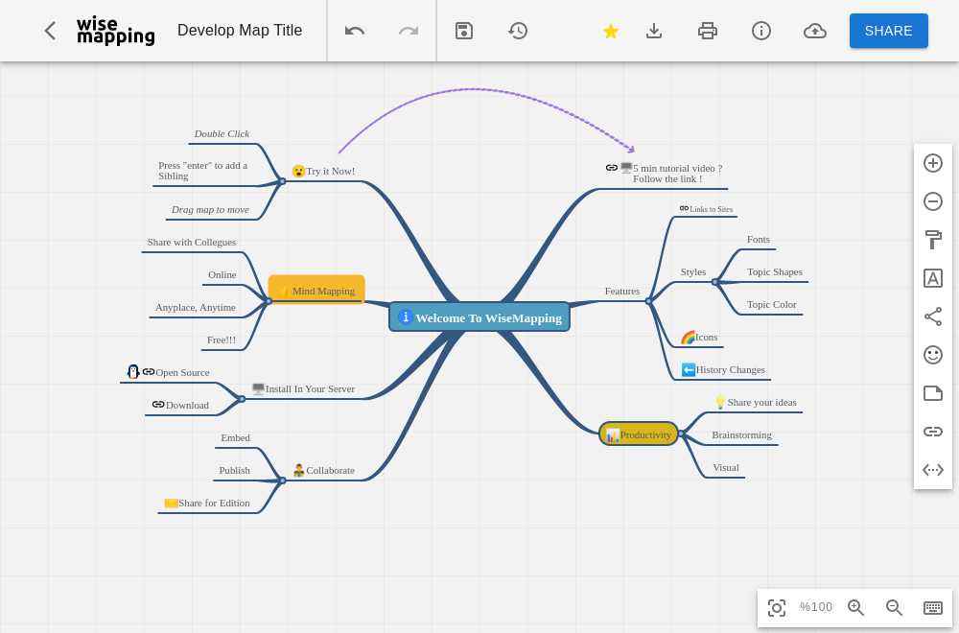
Task: Open the smiley emoji icon picker
Action: (x=933, y=355)
